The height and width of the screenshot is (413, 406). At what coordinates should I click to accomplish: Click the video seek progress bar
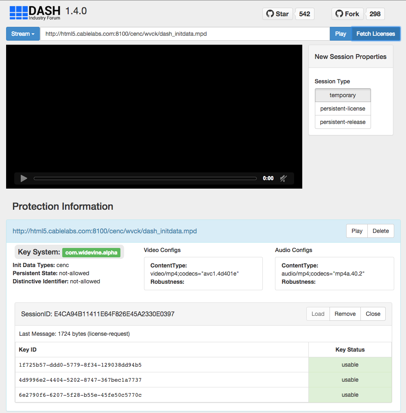tap(145, 178)
